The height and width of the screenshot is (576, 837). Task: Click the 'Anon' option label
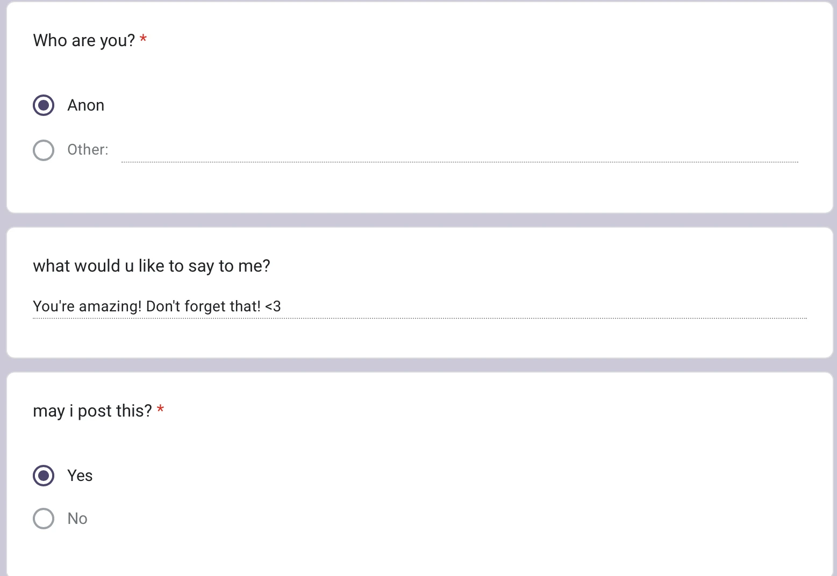pyautogui.click(x=85, y=106)
